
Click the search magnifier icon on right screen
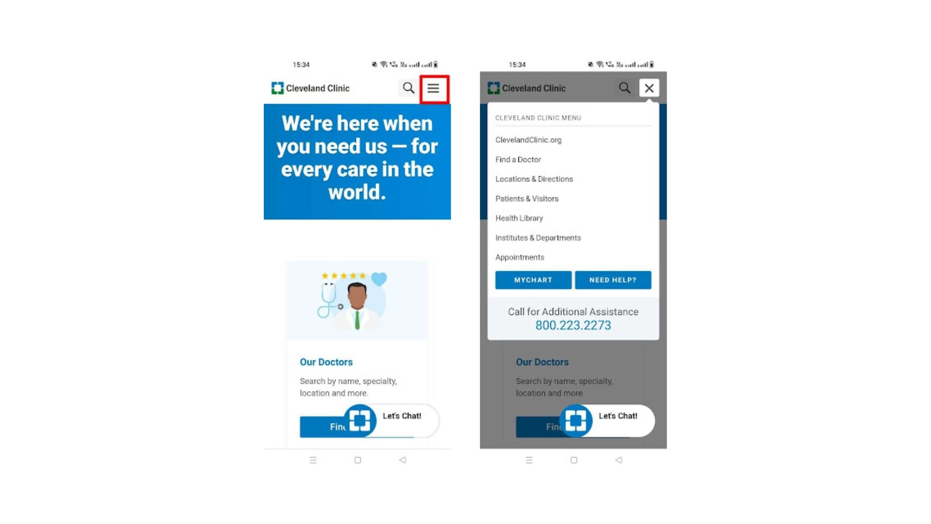tap(625, 88)
